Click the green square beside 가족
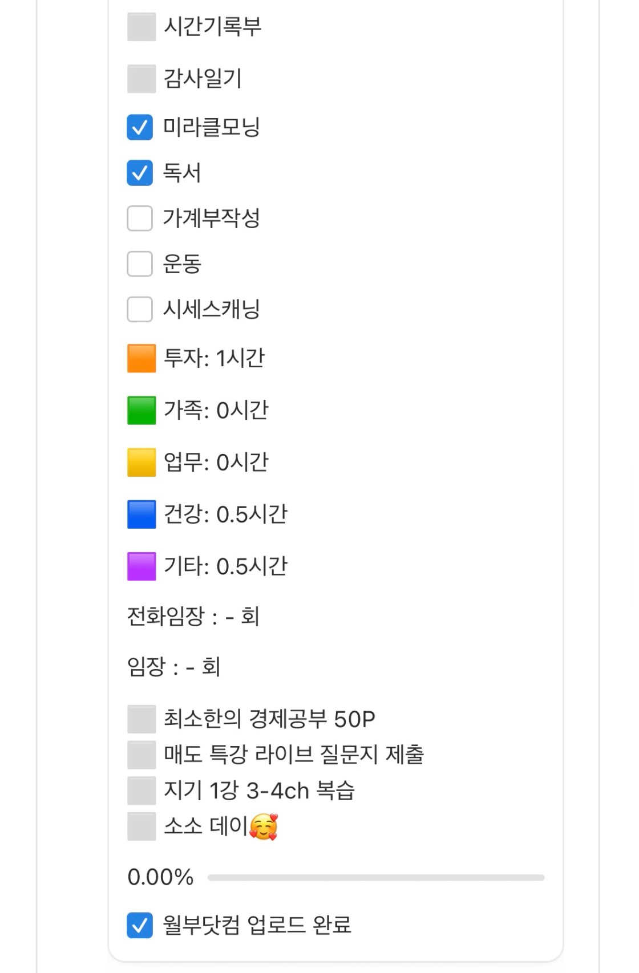This screenshot has width=639, height=973. pos(141,411)
